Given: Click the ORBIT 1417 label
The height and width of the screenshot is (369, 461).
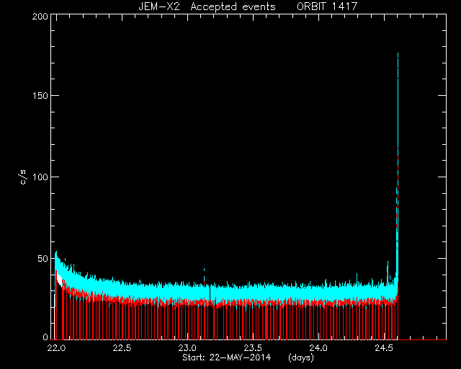Looking at the screenshot, I should tap(327, 6).
